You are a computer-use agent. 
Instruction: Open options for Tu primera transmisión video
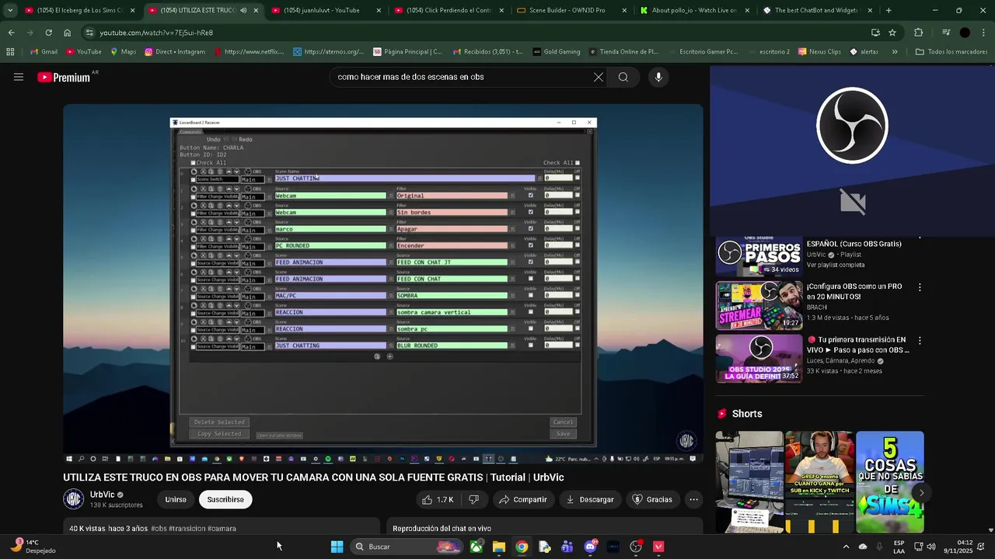click(920, 341)
